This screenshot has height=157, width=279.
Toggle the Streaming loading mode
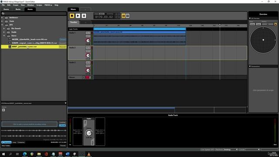click(62, 125)
